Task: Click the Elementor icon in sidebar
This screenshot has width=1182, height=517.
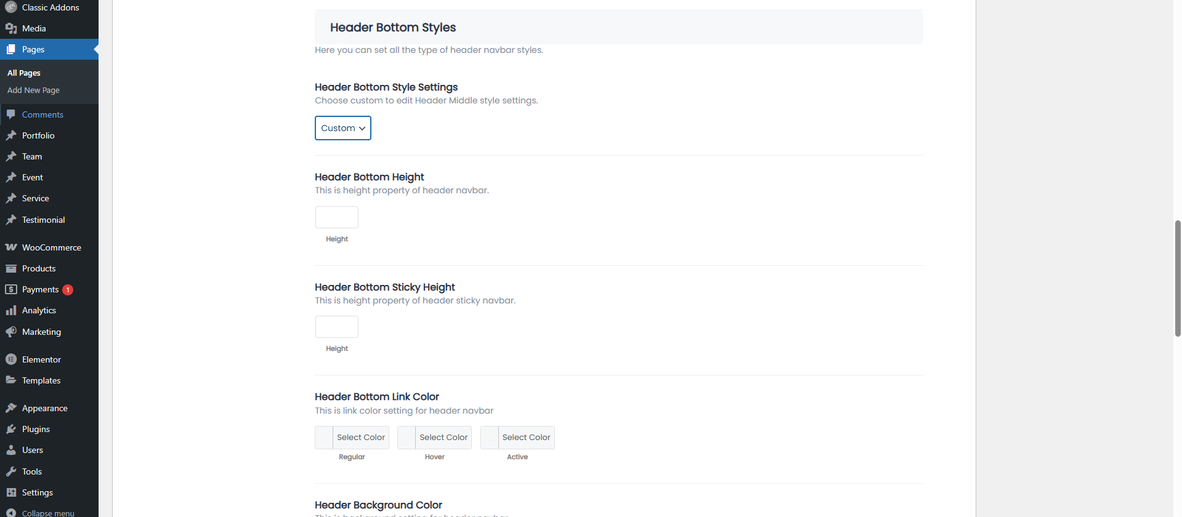Action: (11, 359)
